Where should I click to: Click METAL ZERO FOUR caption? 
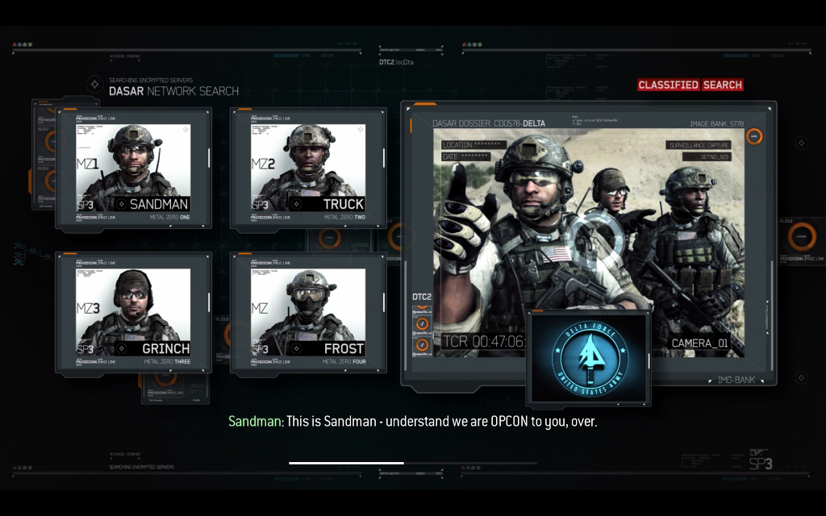(344, 362)
